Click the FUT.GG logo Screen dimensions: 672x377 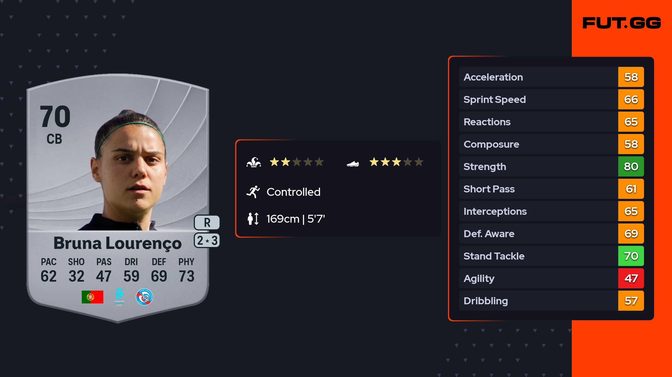point(622,23)
